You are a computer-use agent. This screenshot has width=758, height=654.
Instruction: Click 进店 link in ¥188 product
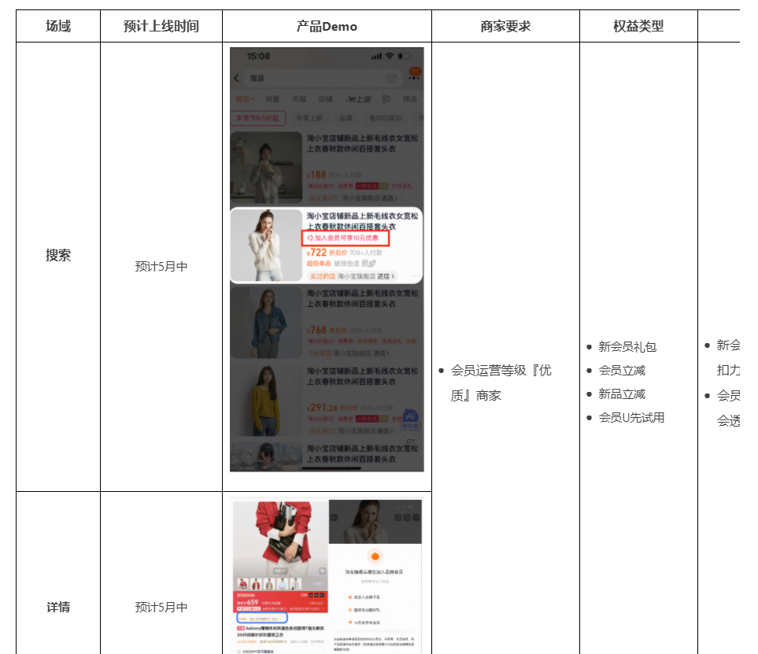pyautogui.click(x=389, y=198)
